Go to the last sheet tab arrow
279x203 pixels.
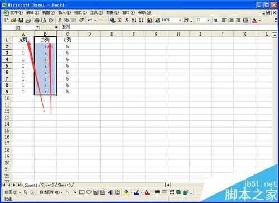pyautogui.click(x=19, y=185)
